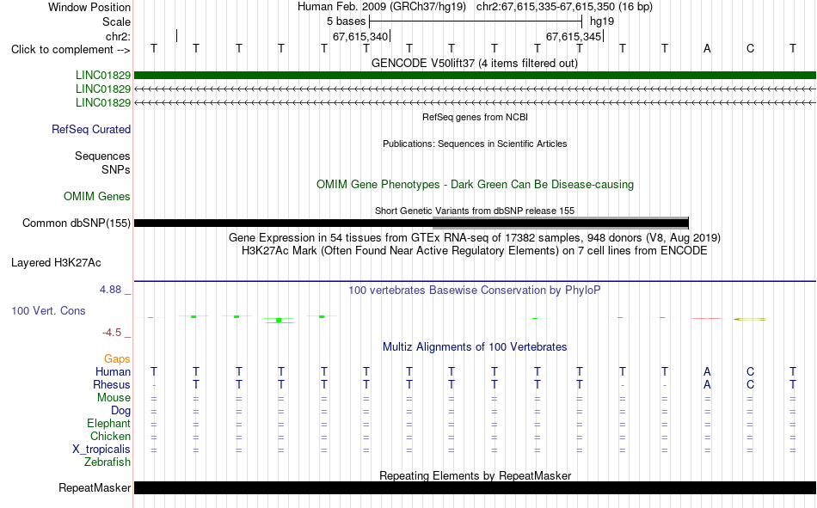The image size is (817, 508).
Task: Click the Dog species label
Action: click(120, 411)
